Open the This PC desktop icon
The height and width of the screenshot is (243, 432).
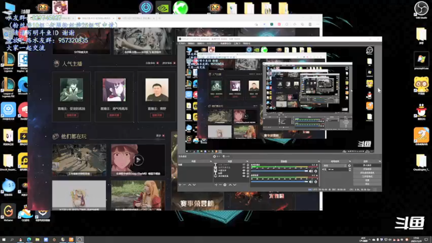click(9, 8)
